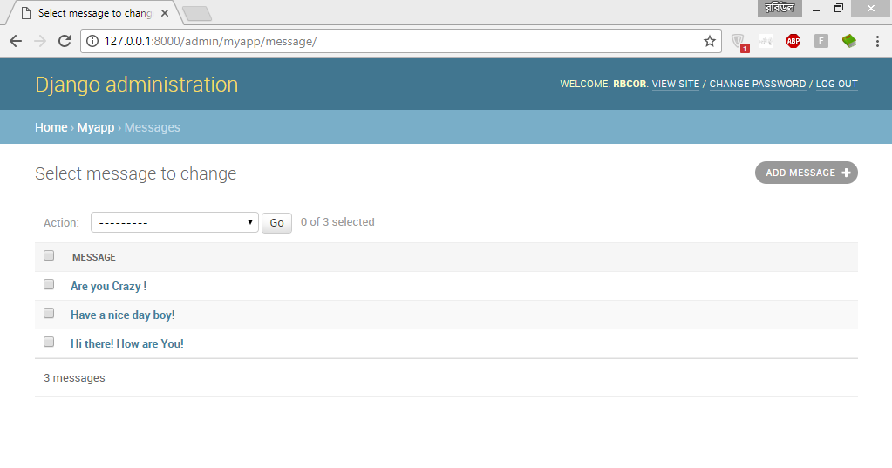Click the browser back arrow
Image resolution: width=892 pixels, height=468 pixels.
click(16, 41)
